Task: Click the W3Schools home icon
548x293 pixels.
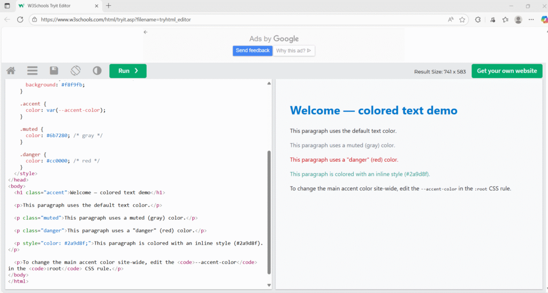Action: pos(11,71)
